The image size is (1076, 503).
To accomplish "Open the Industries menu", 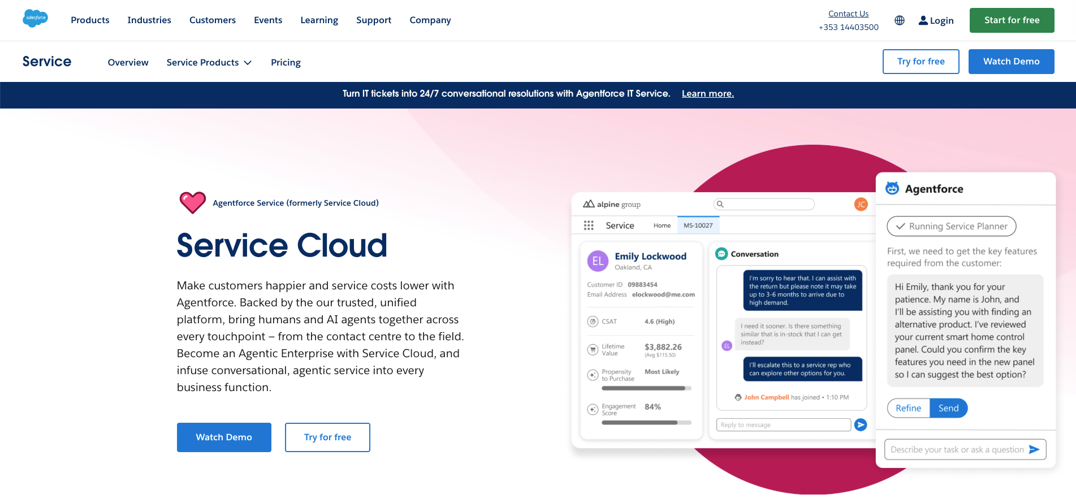I will [x=149, y=20].
